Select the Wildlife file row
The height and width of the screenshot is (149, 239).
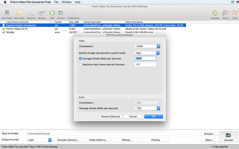tap(93, 32)
